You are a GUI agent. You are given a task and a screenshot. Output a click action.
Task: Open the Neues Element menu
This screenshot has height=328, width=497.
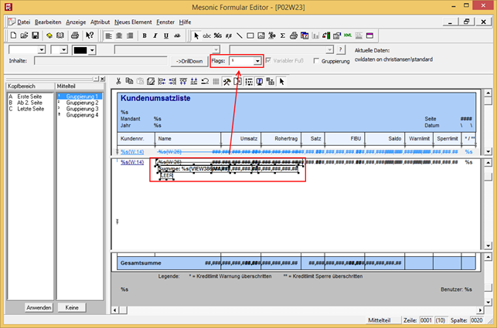tap(131, 22)
